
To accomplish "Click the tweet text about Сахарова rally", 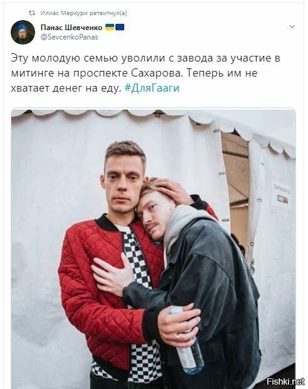I will [146, 73].
